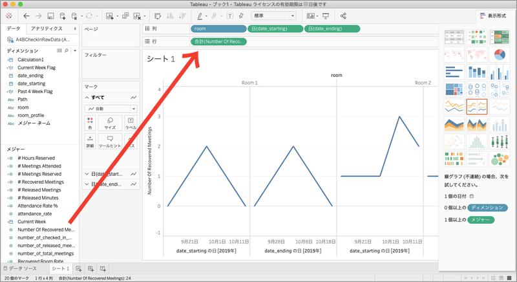Click the シート 1 worksheet title

161,59
